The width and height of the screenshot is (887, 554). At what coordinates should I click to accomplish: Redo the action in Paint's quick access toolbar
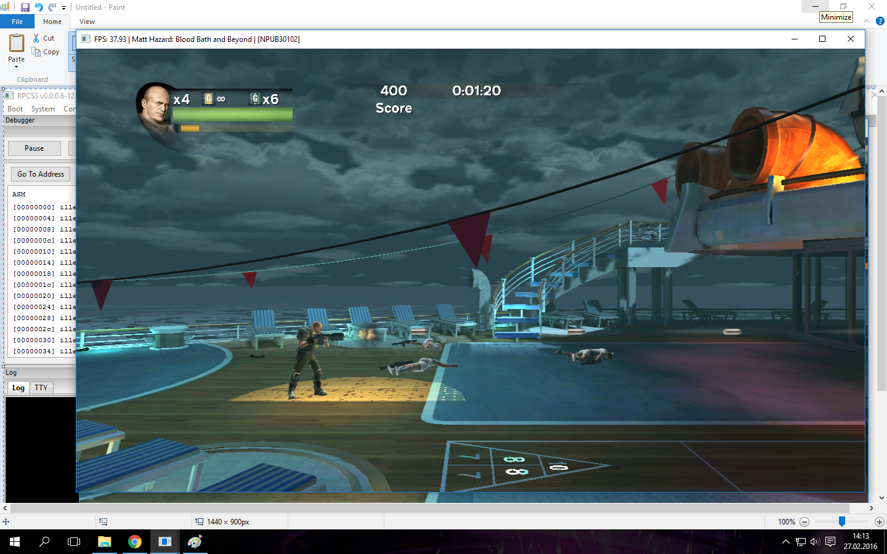(52, 7)
